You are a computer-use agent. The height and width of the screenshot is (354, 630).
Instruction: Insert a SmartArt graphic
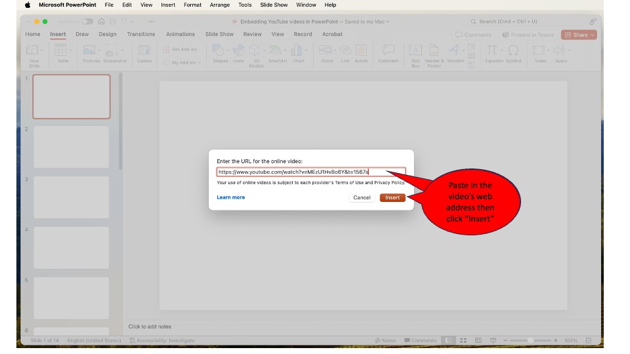278,54
